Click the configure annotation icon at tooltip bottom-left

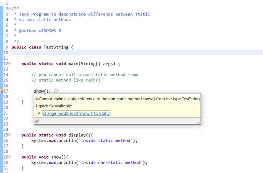(37, 121)
